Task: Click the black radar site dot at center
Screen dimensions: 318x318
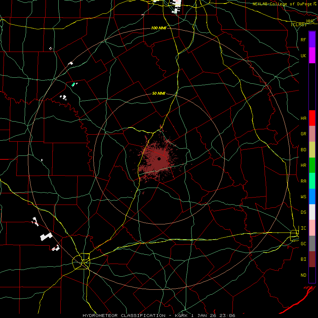Action: (x=159, y=159)
